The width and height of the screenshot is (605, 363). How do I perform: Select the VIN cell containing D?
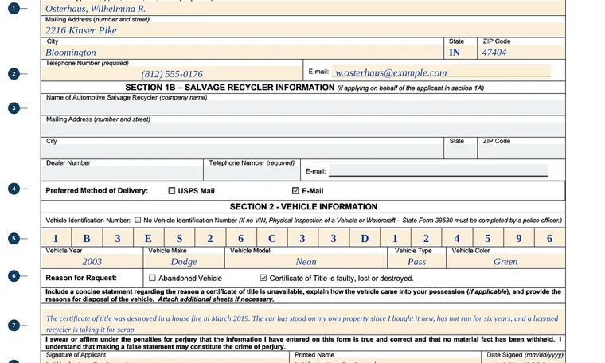click(x=365, y=238)
